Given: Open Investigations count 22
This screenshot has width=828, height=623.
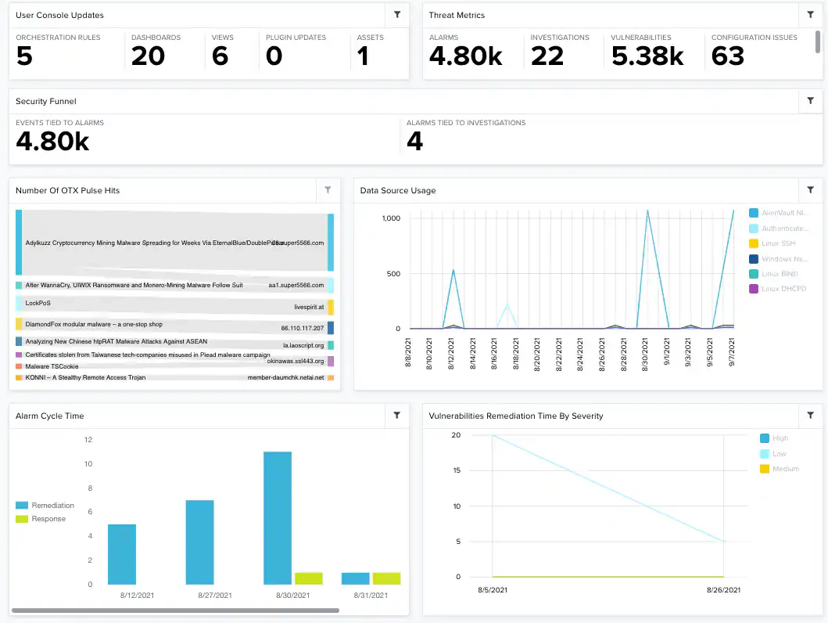Looking at the screenshot, I should [x=547, y=56].
